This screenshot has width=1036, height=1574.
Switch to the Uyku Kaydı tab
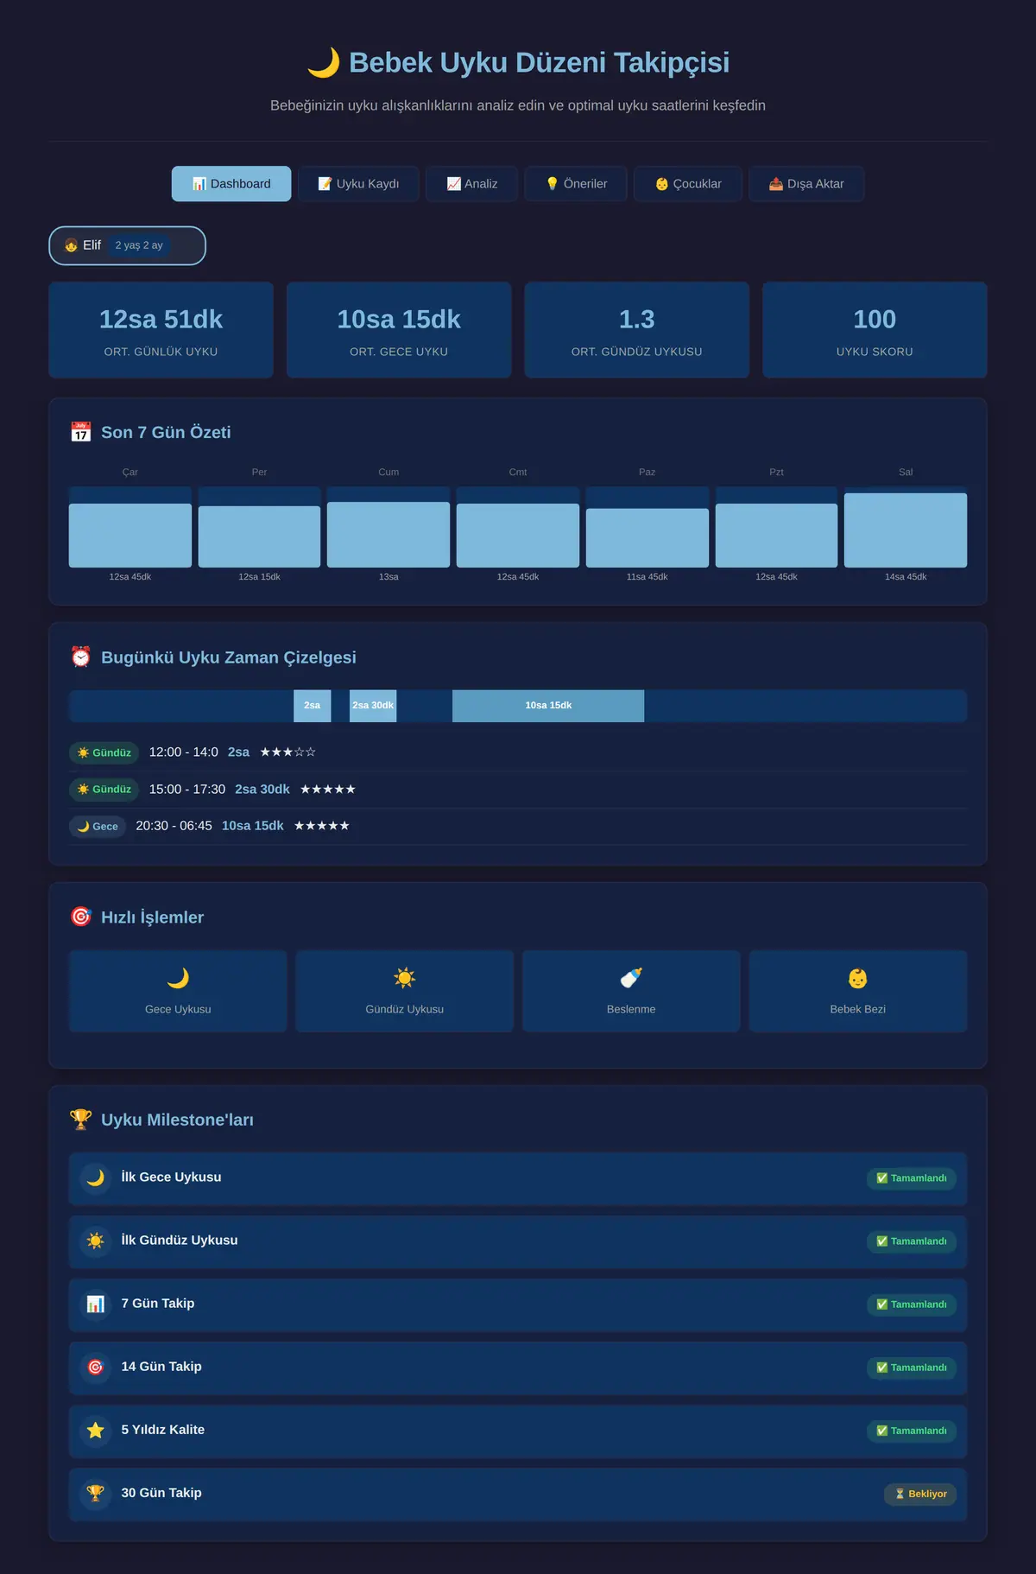click(x=358, y=184)
